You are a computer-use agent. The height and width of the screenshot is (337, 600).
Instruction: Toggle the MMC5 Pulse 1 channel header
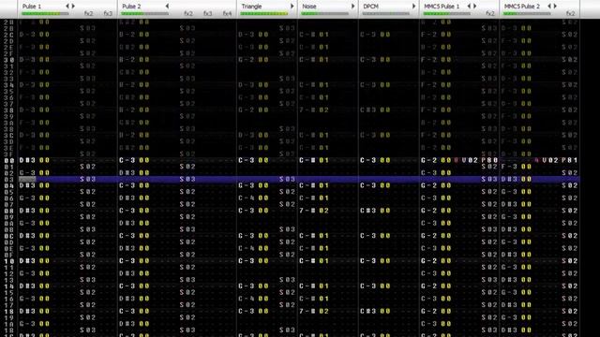[442, 7]
